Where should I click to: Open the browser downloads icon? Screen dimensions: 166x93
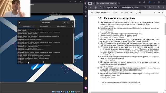tap(163, 7)
